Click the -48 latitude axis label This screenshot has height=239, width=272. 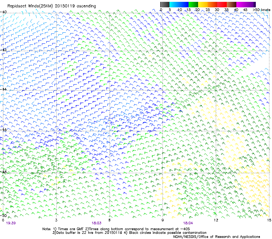pos(3,172)
